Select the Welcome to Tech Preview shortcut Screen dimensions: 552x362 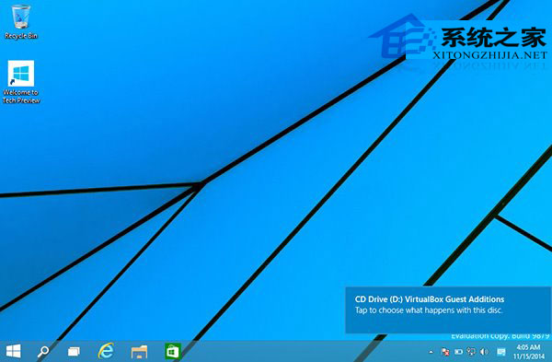21,82
